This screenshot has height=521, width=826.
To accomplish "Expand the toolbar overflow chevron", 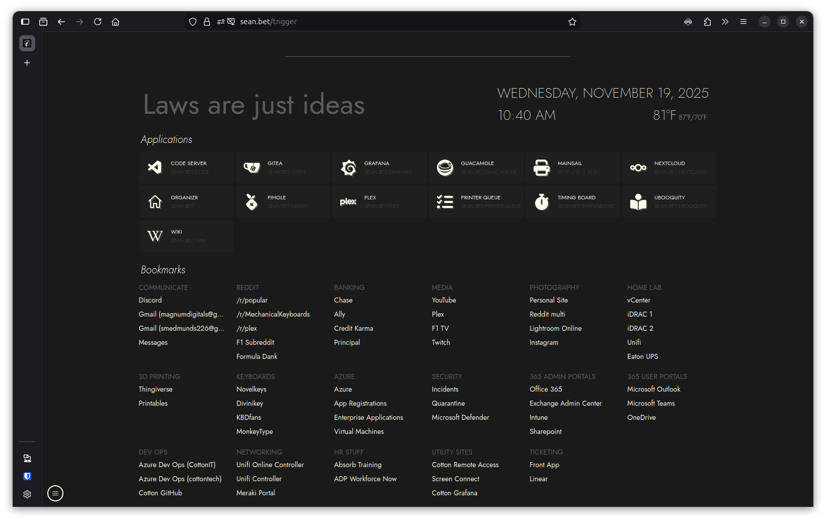I will pos(725,22).
